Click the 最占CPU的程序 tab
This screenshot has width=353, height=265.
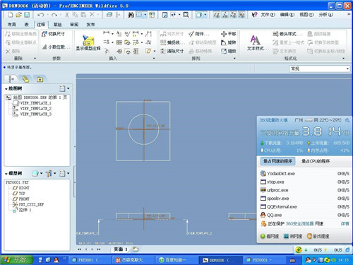coord(316,161)
